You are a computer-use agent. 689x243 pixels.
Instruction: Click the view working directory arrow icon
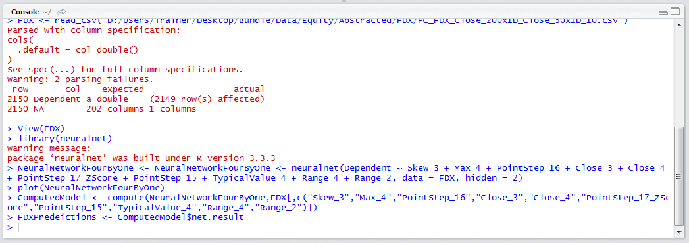[x=62, y=12]
